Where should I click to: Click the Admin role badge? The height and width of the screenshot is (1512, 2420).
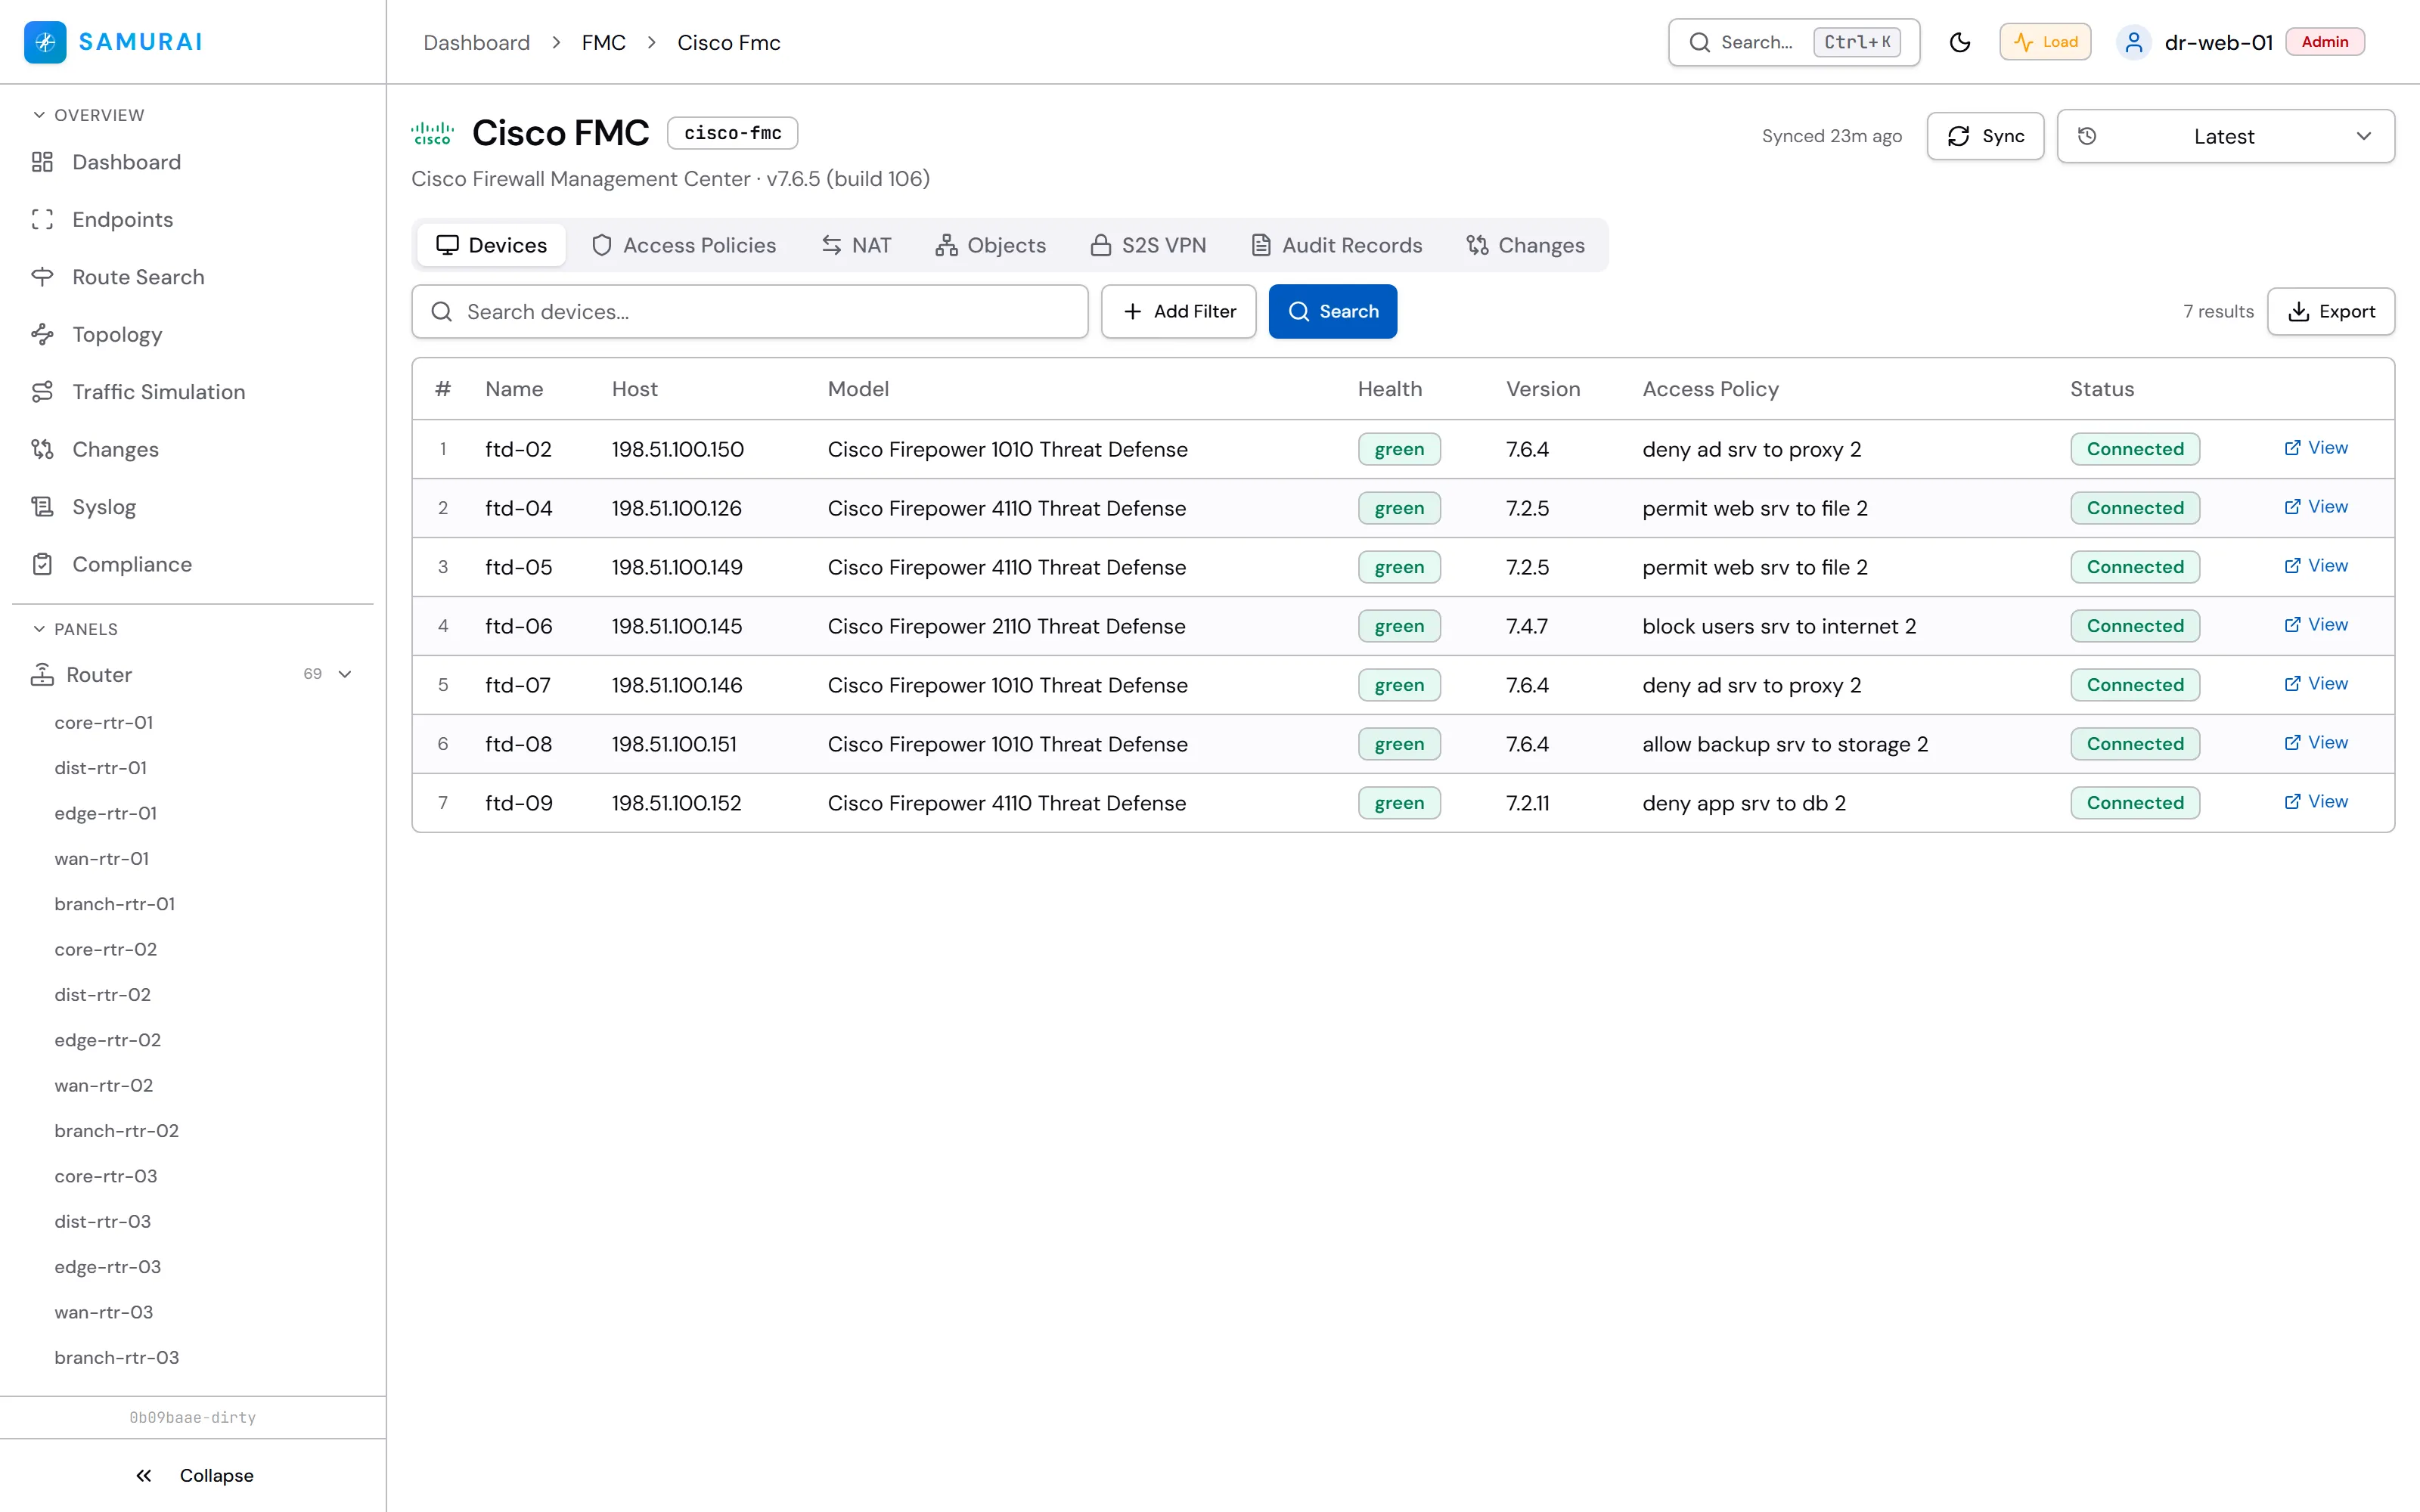point(2324,42)
